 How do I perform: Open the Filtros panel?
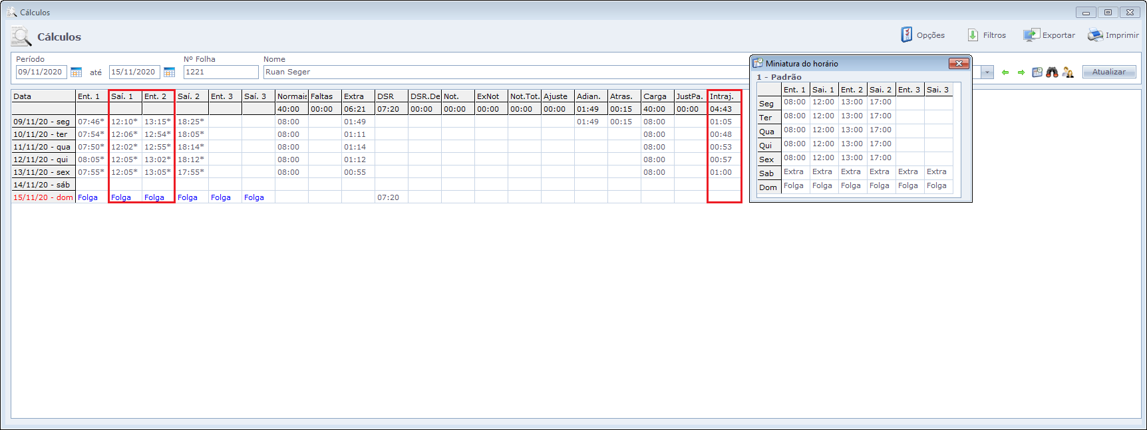click(x=987, y=35)
